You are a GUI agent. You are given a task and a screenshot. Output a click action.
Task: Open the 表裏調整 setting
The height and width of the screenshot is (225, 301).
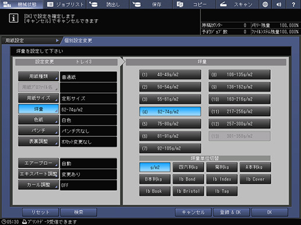[38, 141]
